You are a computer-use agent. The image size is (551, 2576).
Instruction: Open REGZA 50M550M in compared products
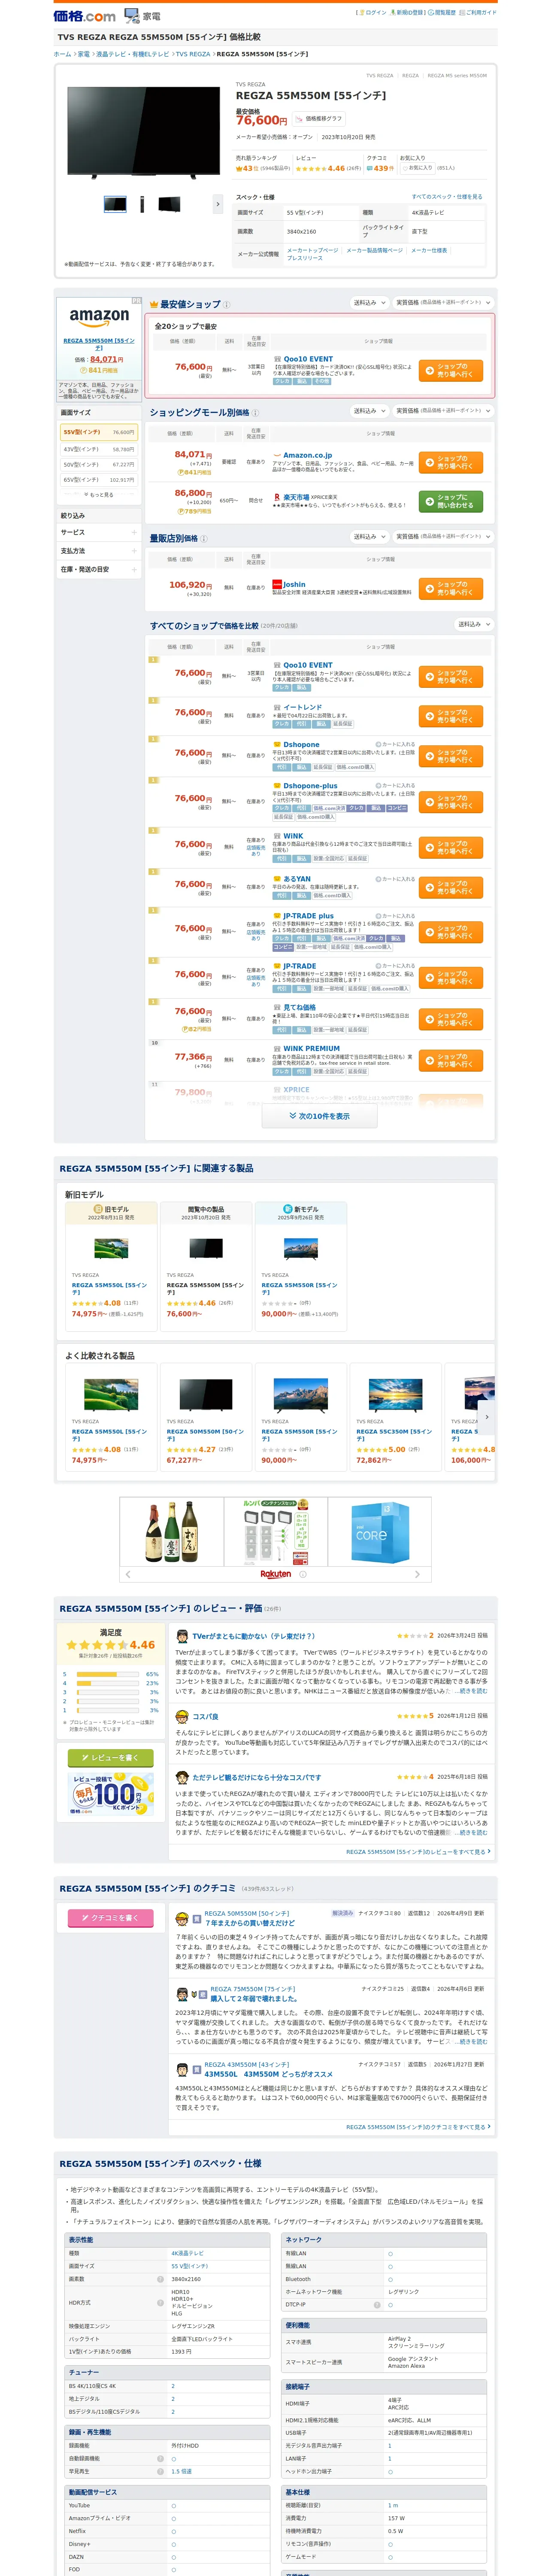click(205, 1435)
